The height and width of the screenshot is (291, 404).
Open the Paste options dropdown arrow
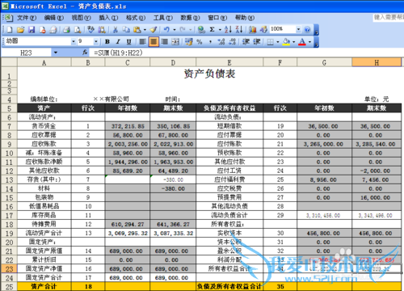[x=145, y=29]
